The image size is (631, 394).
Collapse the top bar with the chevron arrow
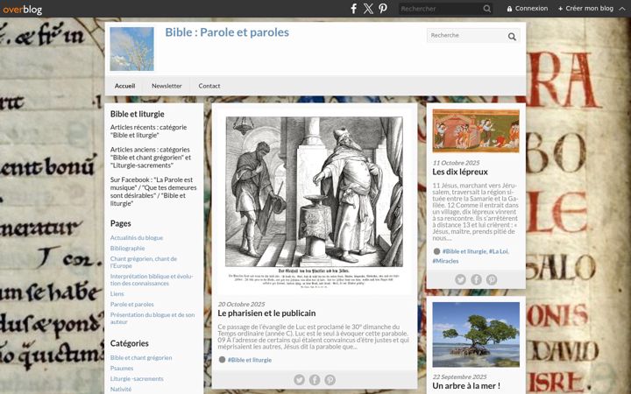click(x=622, y=9)
